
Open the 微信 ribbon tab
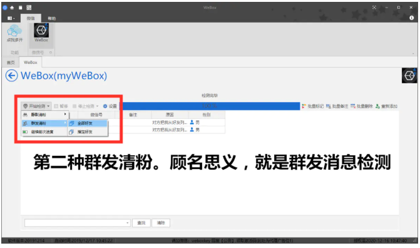pos(31,18)
